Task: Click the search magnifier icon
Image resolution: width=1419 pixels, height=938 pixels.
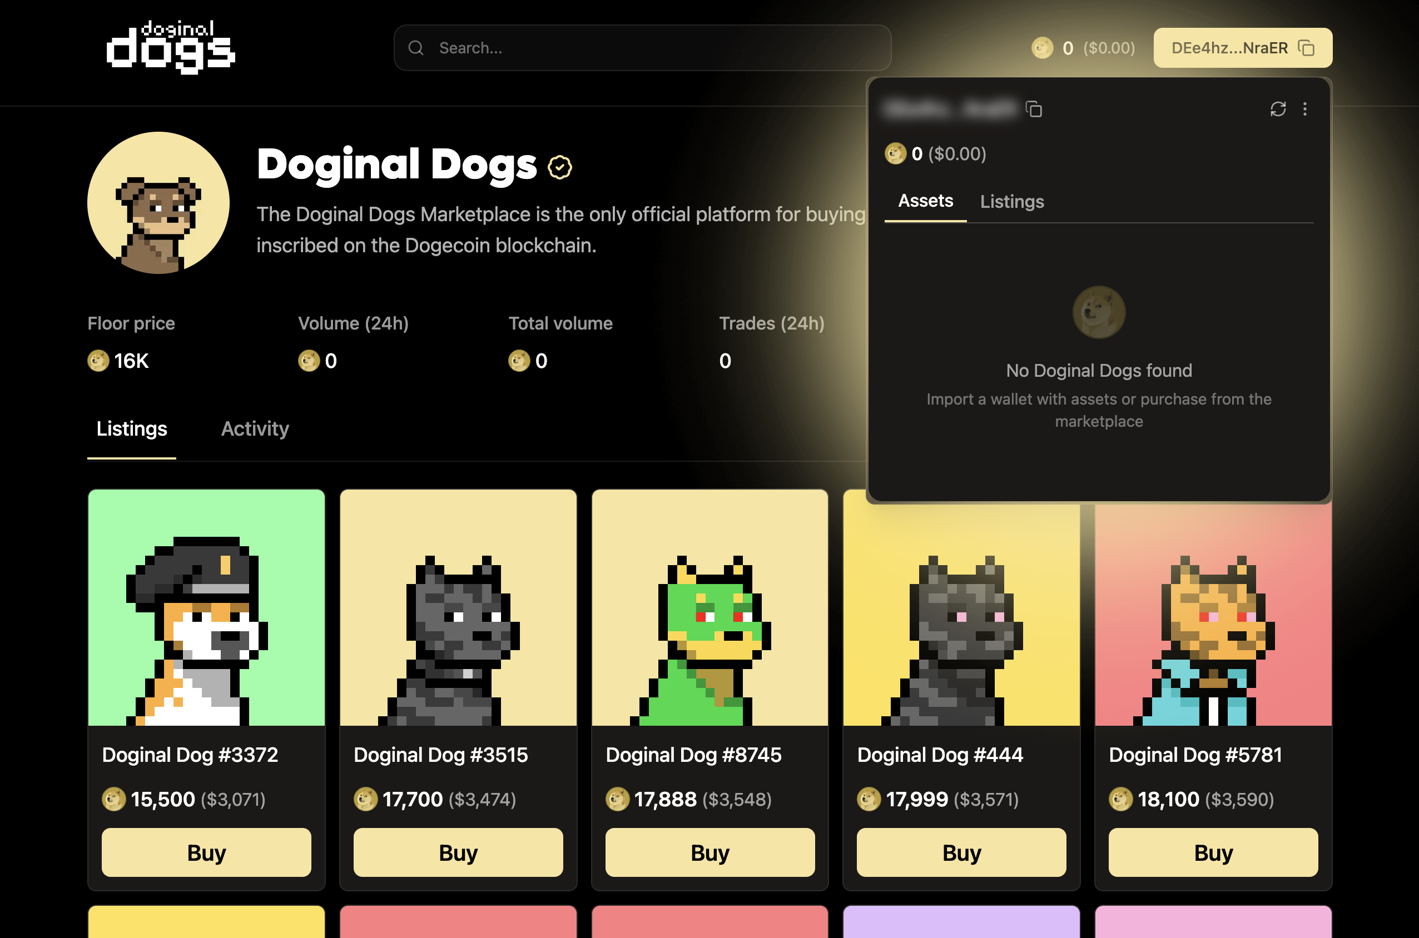Action: (416, 48)
